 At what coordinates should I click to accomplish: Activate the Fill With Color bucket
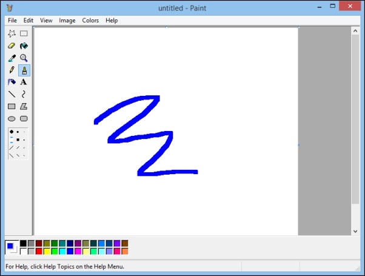pos(24,45)
